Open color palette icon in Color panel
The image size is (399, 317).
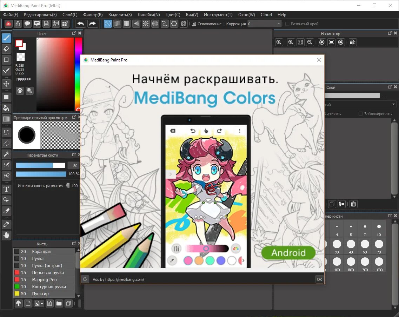pyautogui.click(x=20, y=91)
